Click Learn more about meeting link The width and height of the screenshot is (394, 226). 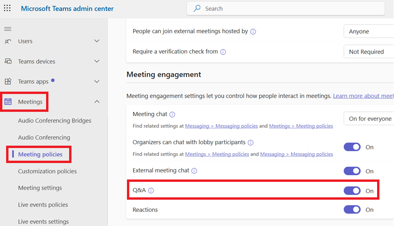(363, 96)
